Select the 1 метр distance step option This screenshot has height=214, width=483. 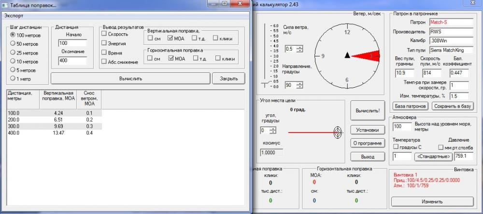click(x=13, y=78)
